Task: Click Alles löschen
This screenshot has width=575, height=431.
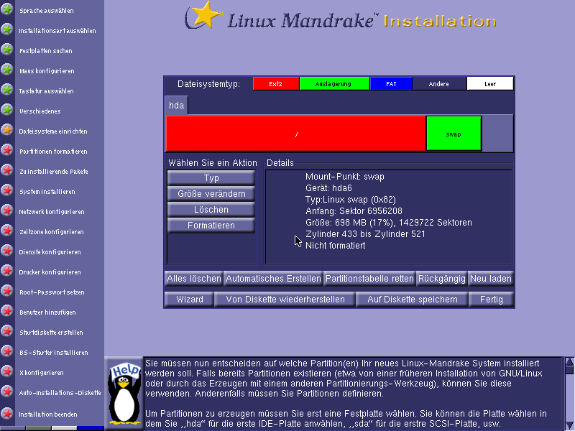Action: [193, 279]
